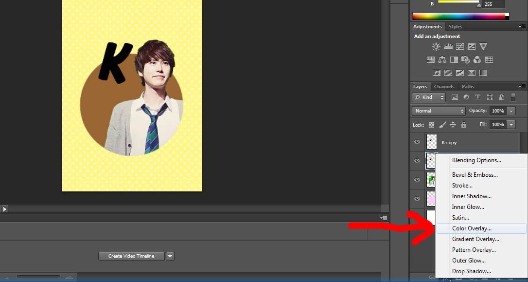
Task: Add a Photo Filter adjustment
Action: coord(466,60)
